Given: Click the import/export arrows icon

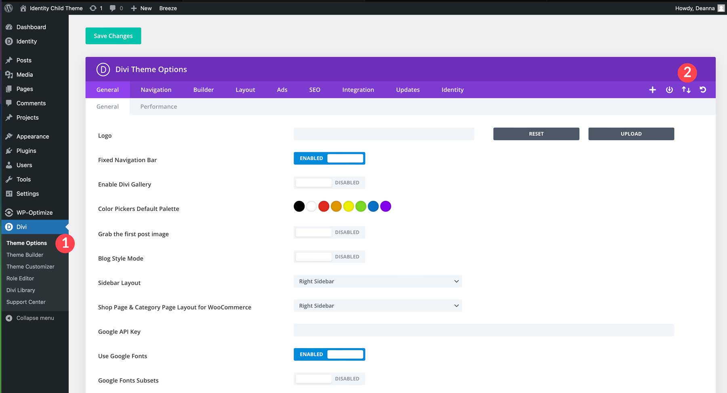Looking at the screenshot, I should point(686,90).
